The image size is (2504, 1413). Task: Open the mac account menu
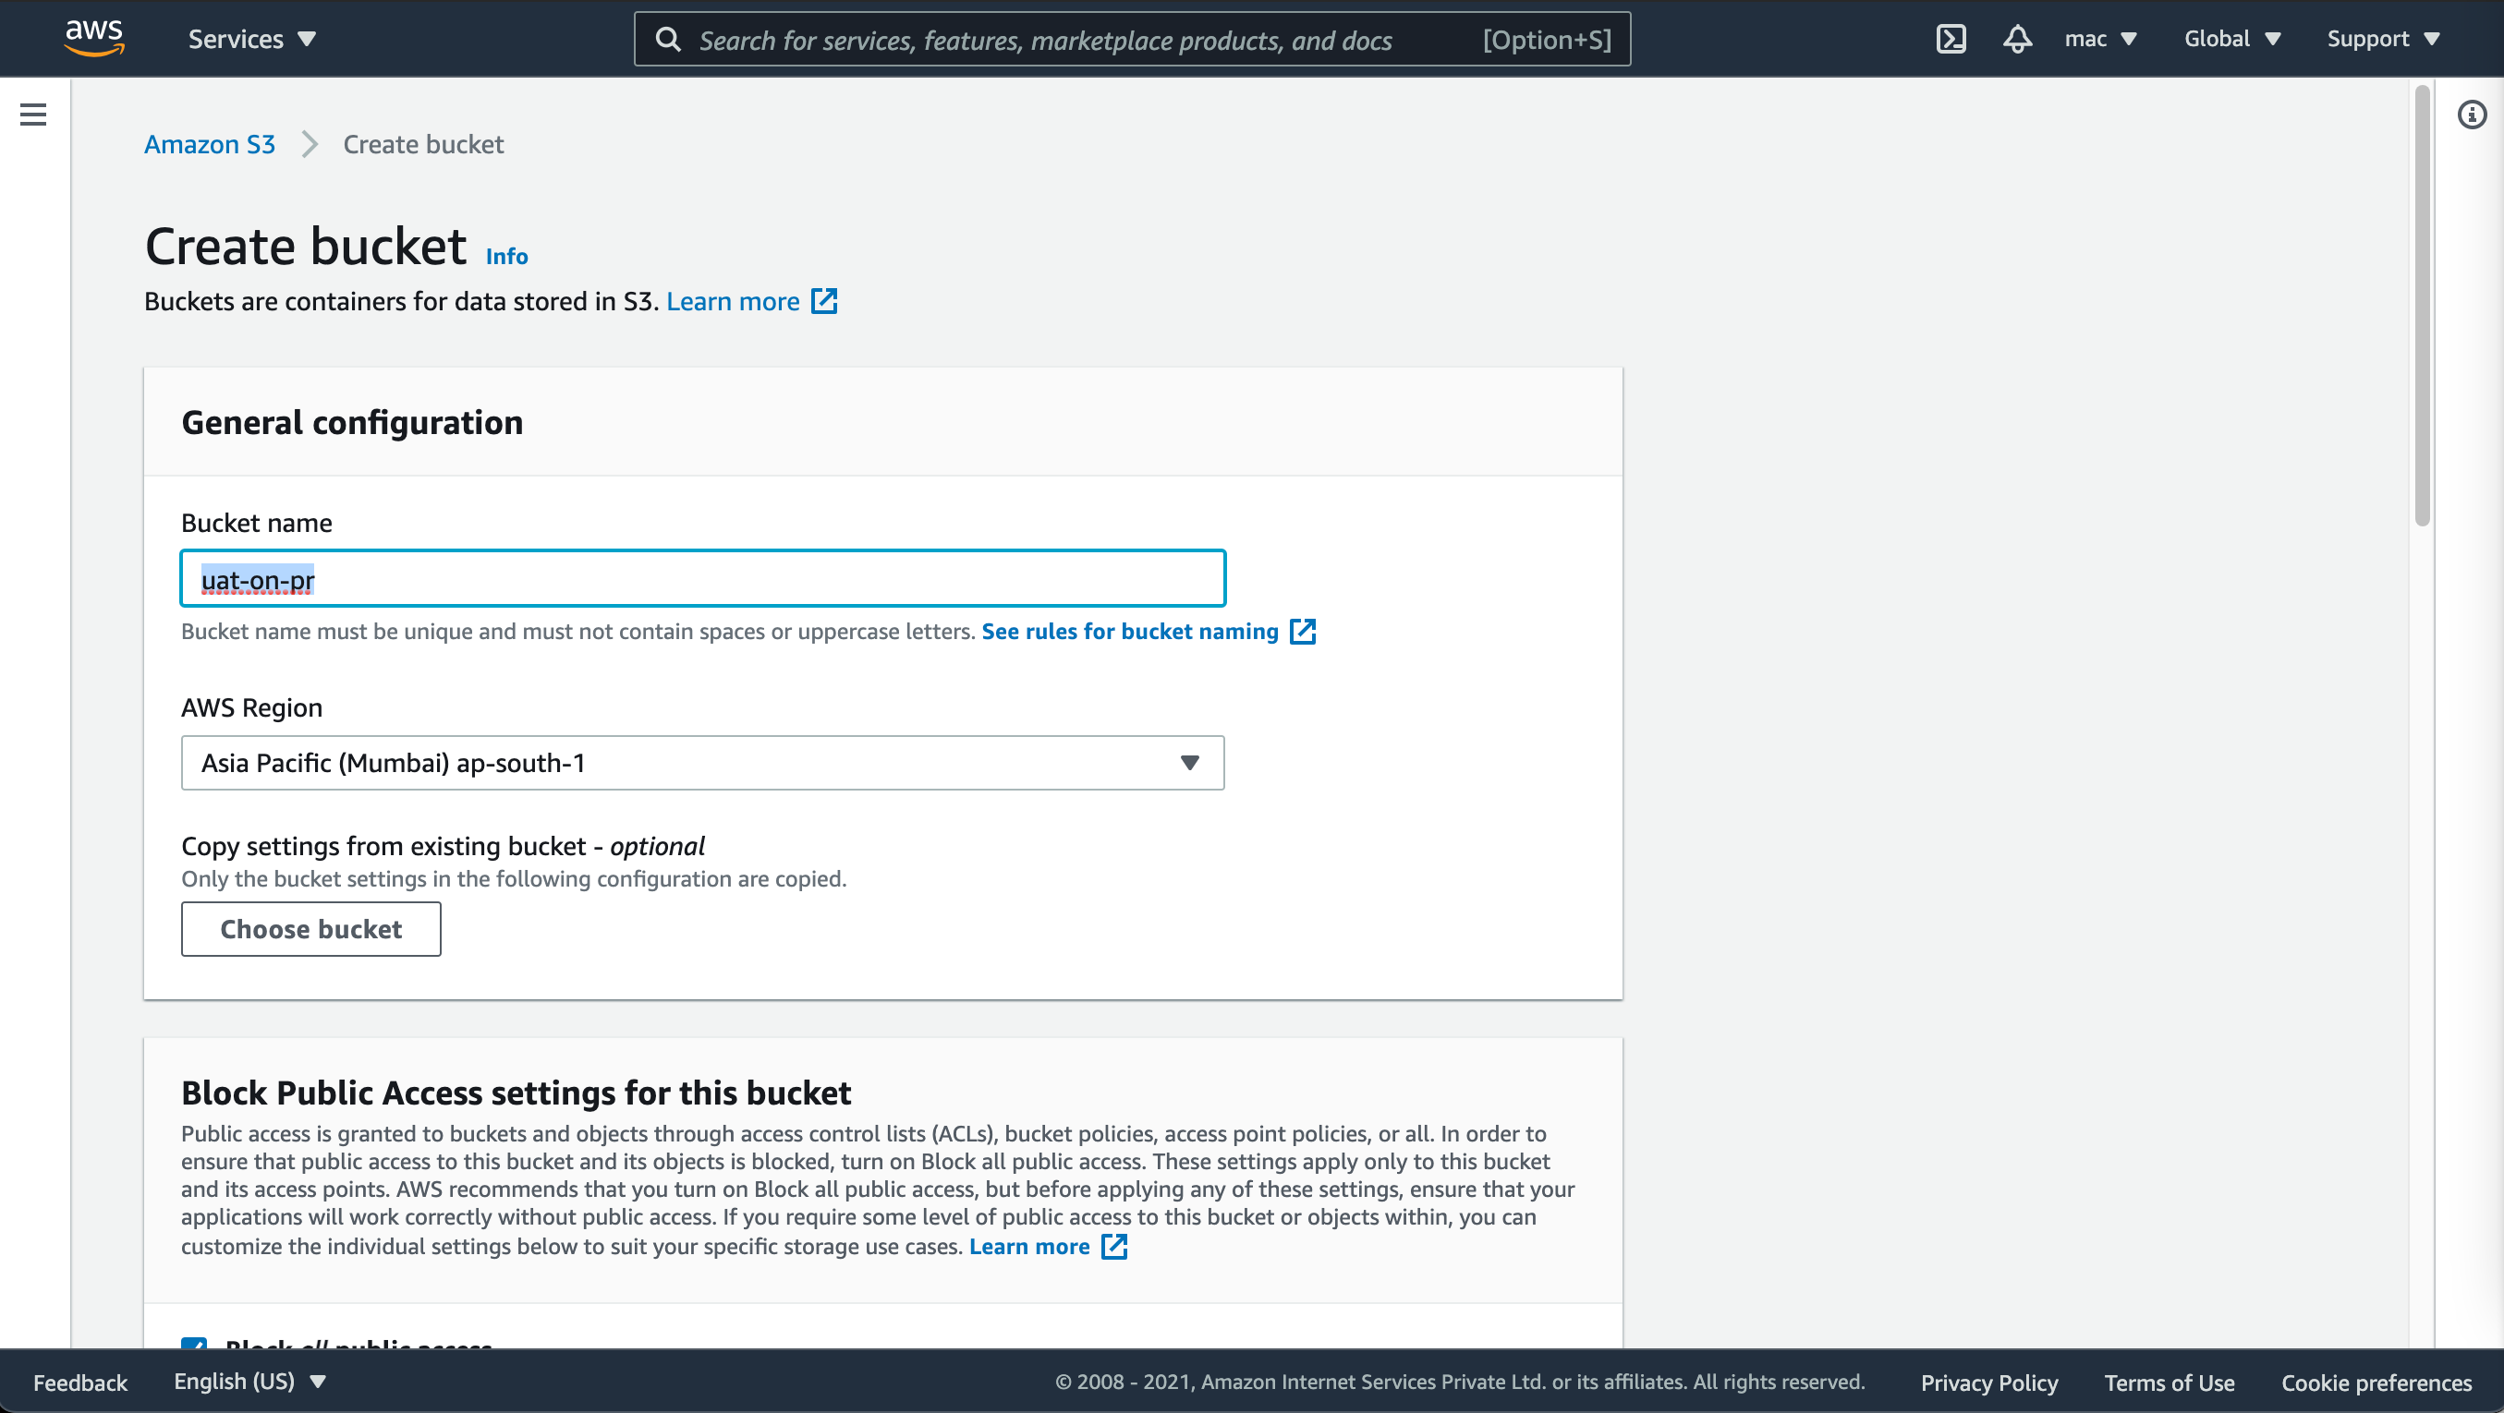(2100, 39)
